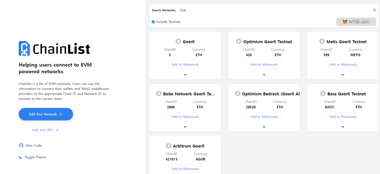The image size is (380, 174).
Task: Expand the Metis Goerli Testnet card chevron
Action: pos(343,75)
